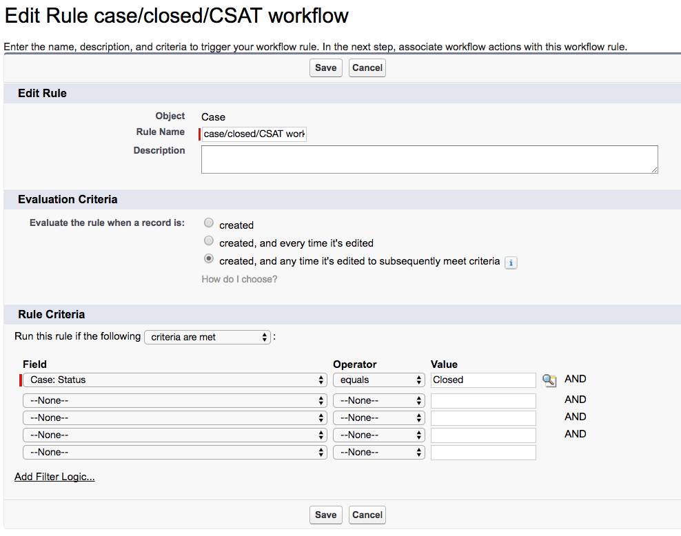Viewport: 681px width, 536px height.
Task: Open the second row operator dropdown
Action: coord(378,400)
